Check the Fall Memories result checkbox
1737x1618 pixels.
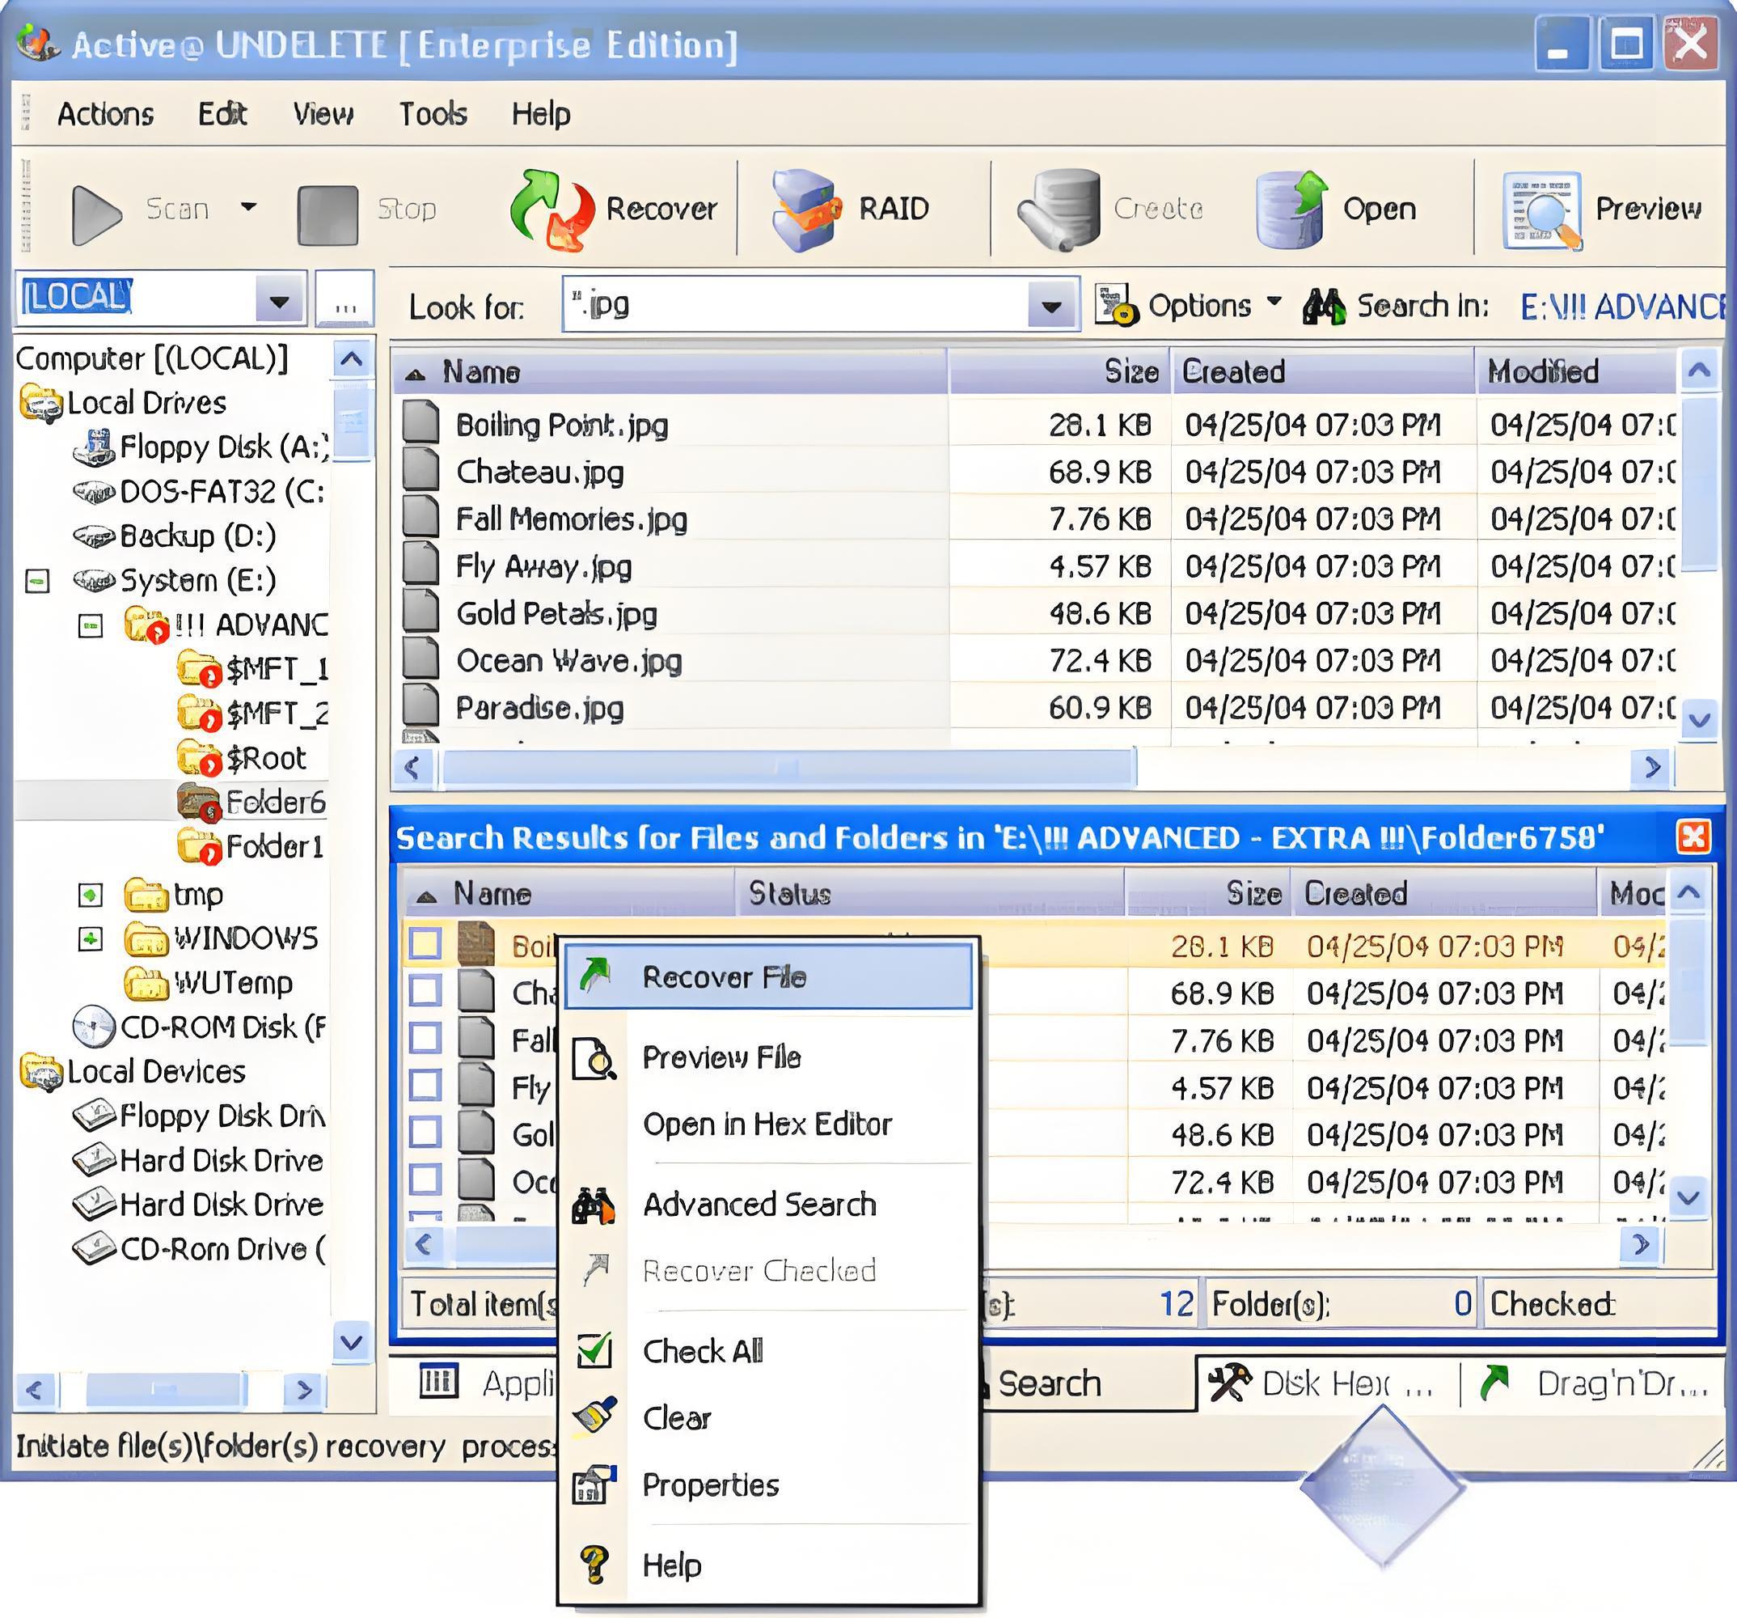coord(425,1039)
